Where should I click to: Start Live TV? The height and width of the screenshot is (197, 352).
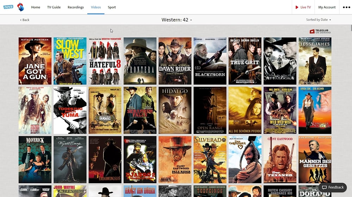click(x=303, y=7)
